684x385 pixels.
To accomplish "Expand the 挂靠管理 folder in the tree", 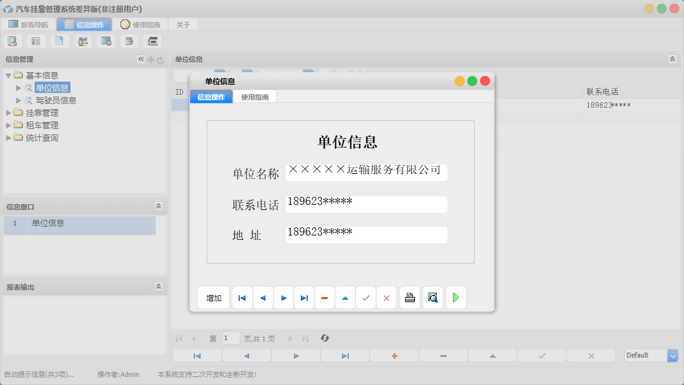I will (x=8, y=112).
